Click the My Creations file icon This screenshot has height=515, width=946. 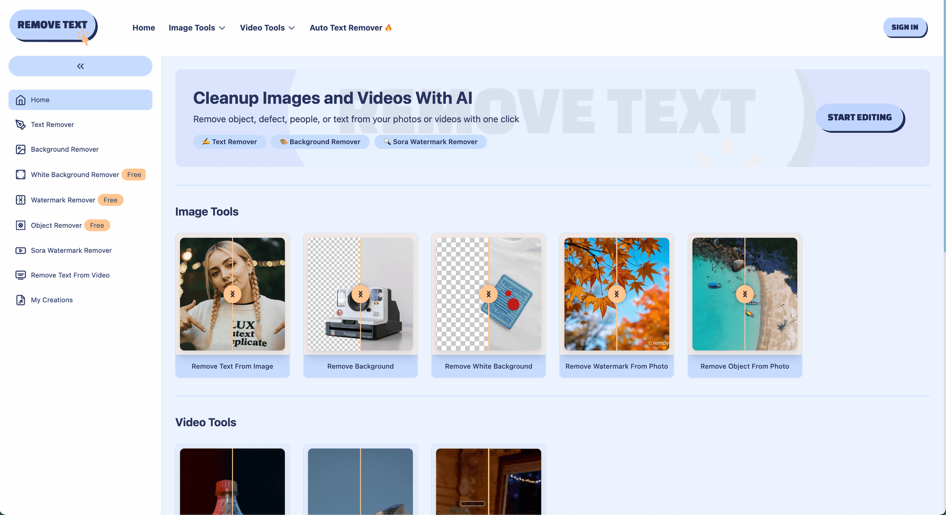(x=20, y=300)
